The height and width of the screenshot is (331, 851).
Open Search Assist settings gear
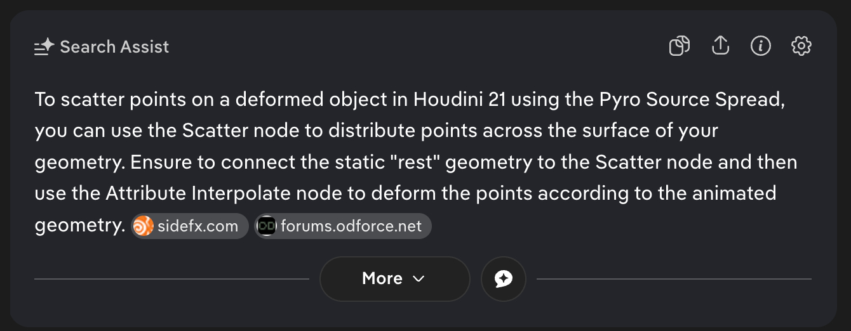(x=801, y=46)
